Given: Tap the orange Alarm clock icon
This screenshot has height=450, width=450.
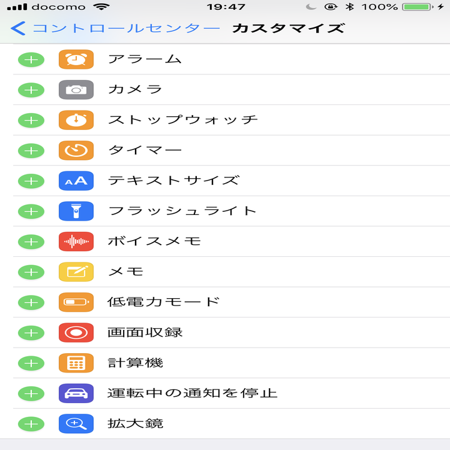Looking at the screenshot, I should click(x=76, y=59).
